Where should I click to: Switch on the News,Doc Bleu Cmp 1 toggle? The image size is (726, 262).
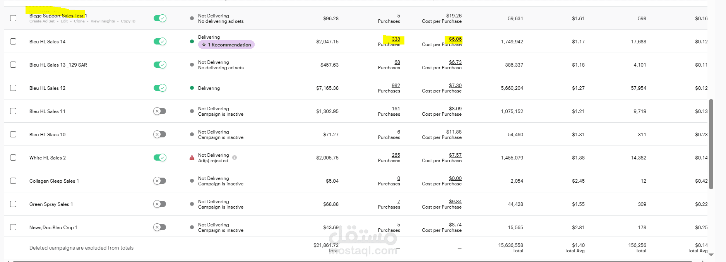160,227
